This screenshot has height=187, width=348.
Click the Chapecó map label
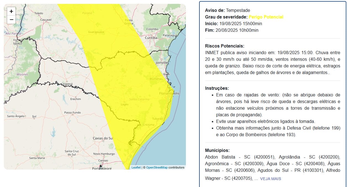pyautogui.click(x=67, y=84)
